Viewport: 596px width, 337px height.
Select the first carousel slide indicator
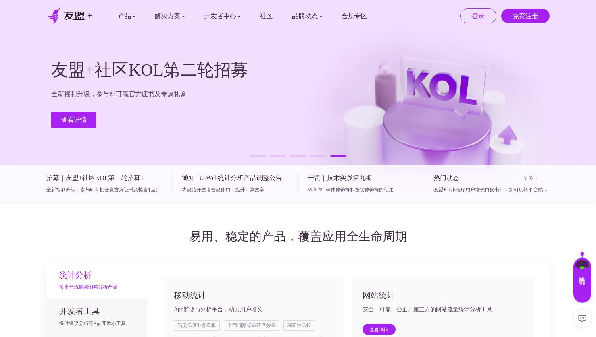pyautogui.click(x=258, y=156)
